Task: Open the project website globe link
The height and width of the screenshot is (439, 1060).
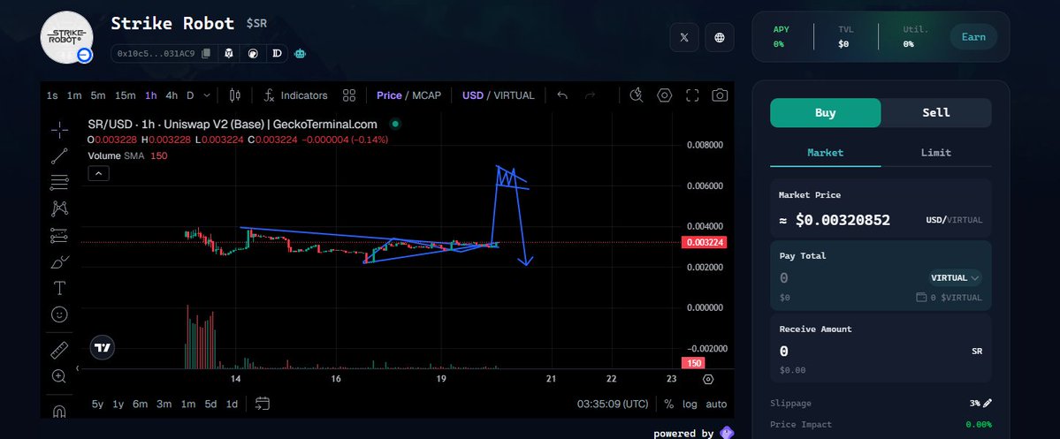Action: pyautogui.click(x=720, y=37)
